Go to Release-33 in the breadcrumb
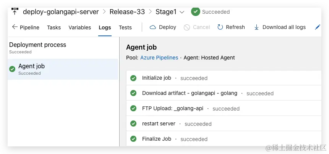Image resolution: width=329 pixels, height=154 pixels. (x=127, y=12)
